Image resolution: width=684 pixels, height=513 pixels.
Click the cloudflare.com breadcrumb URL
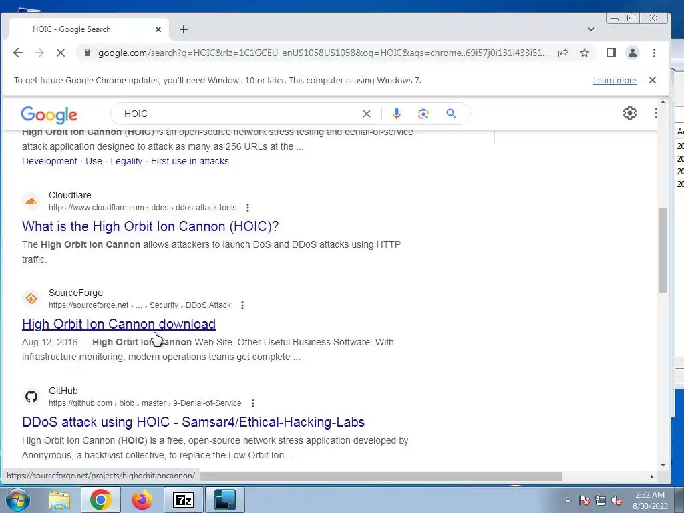coord(143,208)
